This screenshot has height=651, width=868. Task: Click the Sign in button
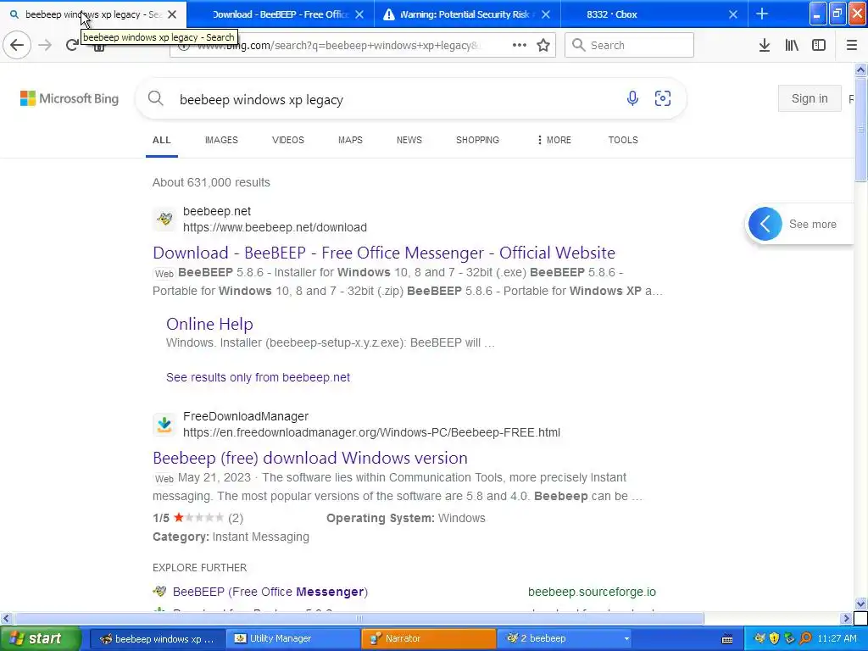tap(810, 98)
